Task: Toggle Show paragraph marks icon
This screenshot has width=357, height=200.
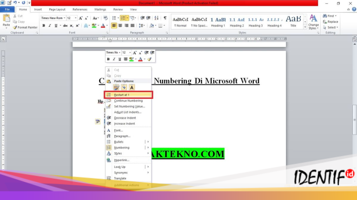Action: [x=165, y=18]
